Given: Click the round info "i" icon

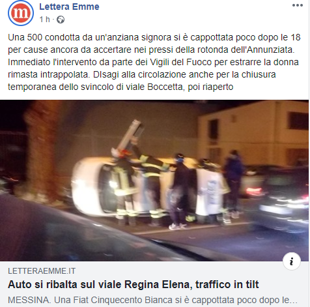Looking at the screenshot, I should pyautogui.click(x=292, y=261).
